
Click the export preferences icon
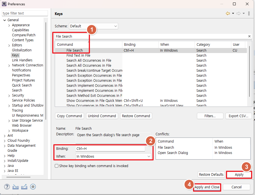[x=24, y=187]
